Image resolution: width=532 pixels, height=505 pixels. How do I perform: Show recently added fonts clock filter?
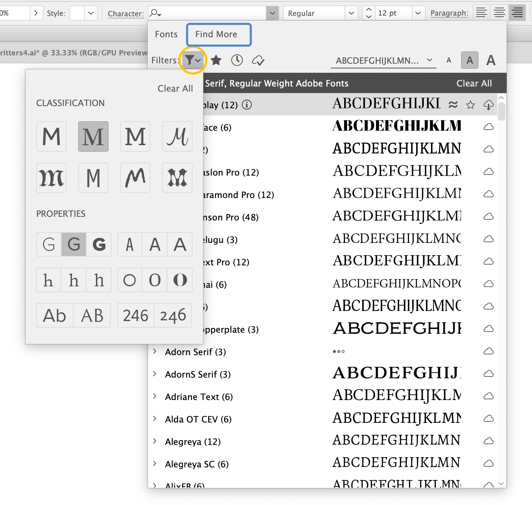click(x=237, y=60)
